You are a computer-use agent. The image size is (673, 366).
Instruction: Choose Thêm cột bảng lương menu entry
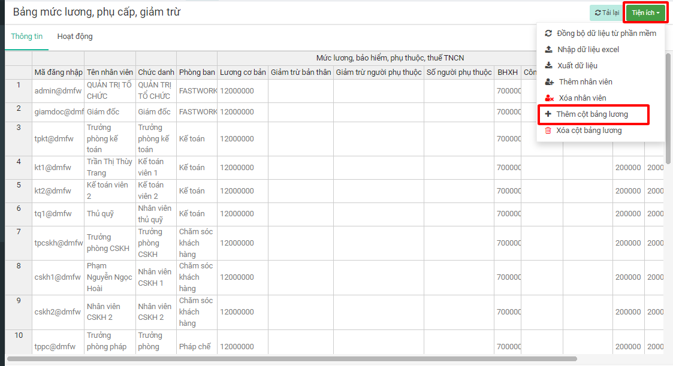pyautogui.click(x=592, y=114)
